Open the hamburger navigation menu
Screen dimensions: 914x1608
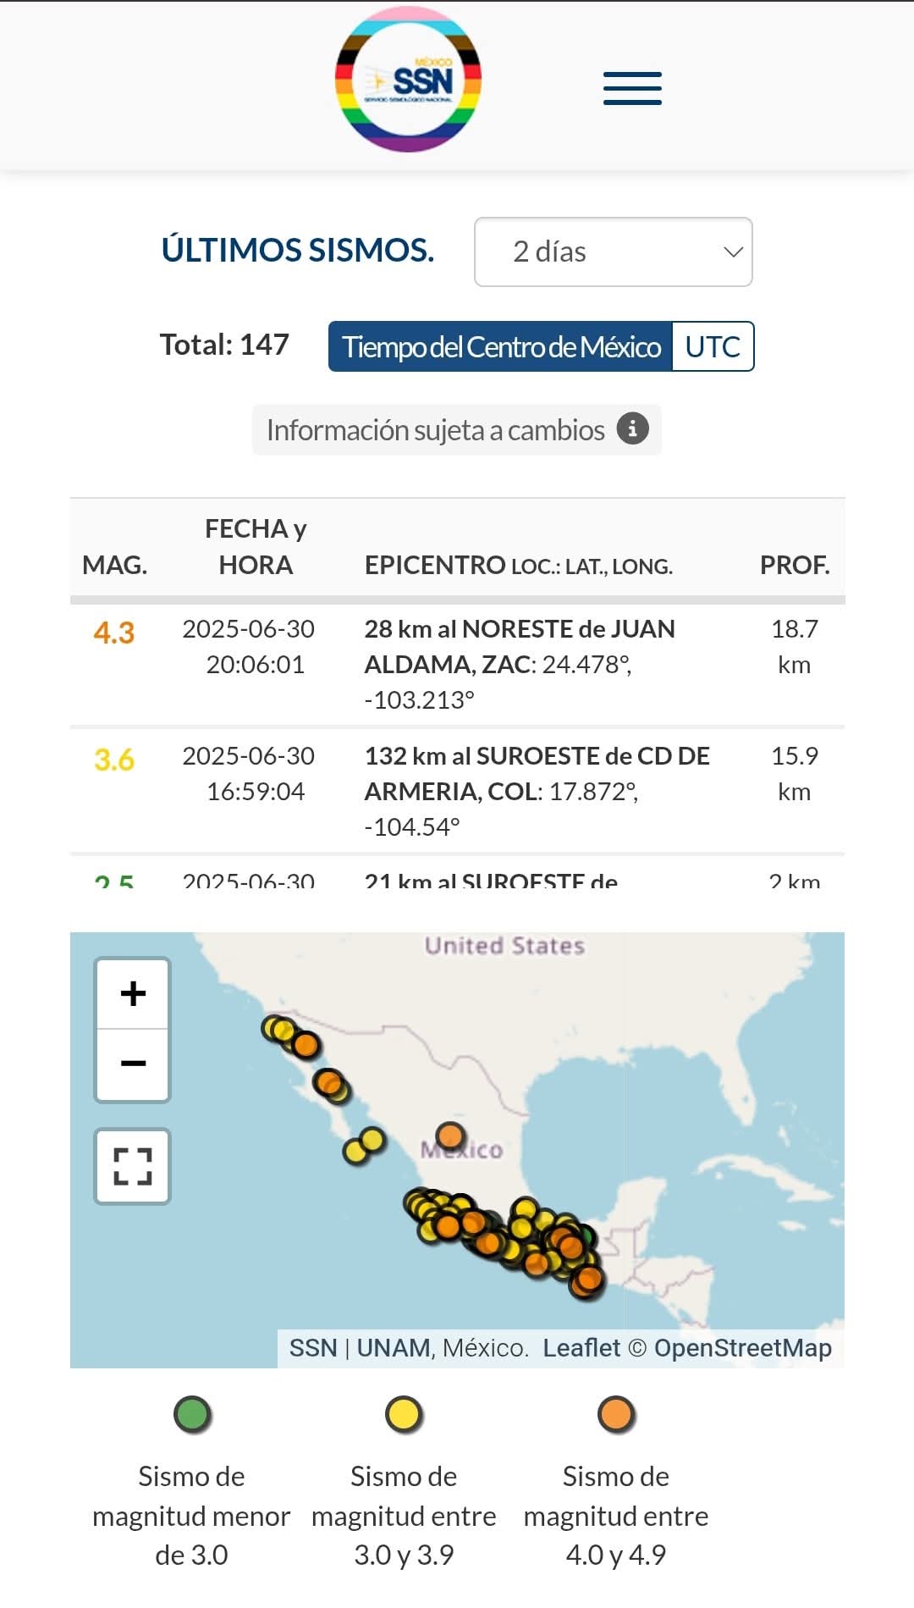632,88
